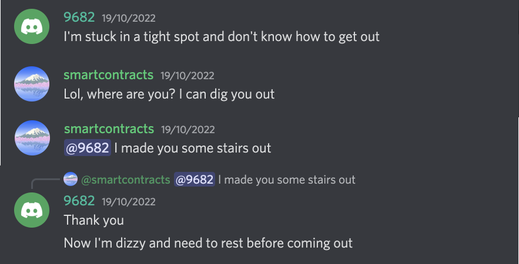Open the smartcontracts username above the large stairs message
This screenshot has height=264, width=519.
coord(108,128)
